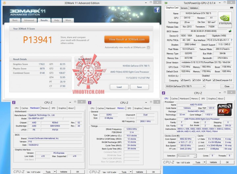Click Graphics Score value 17622
The height and width of the screenshot is (174, 237).
coord(41,64)
